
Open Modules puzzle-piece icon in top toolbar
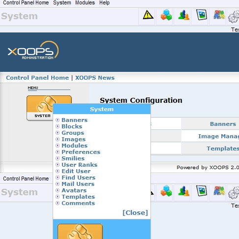pos(219,15)
